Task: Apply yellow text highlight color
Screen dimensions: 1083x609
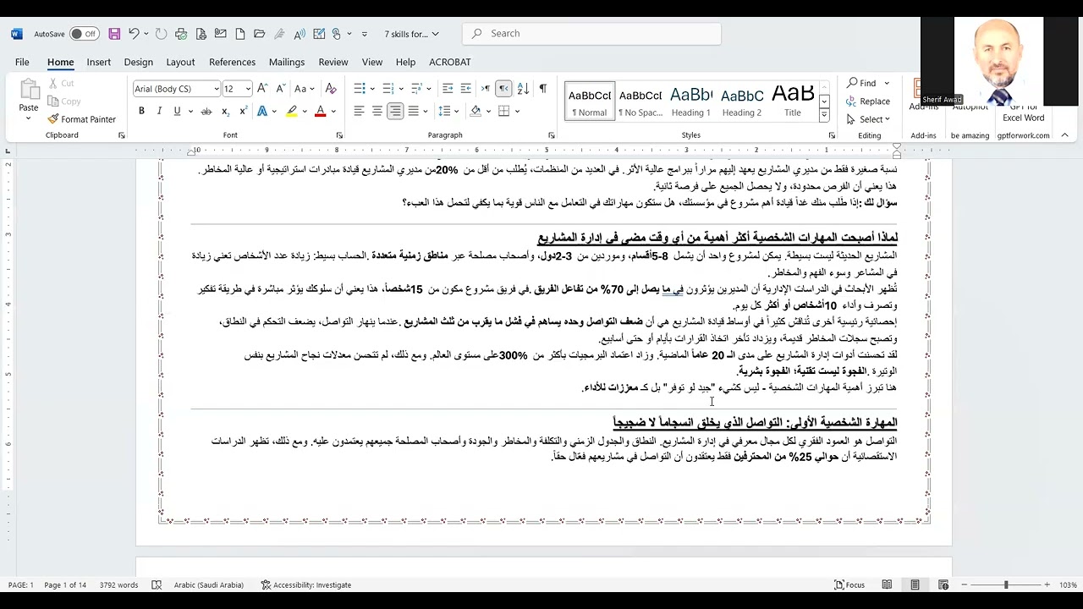Action: coord(292,111)
